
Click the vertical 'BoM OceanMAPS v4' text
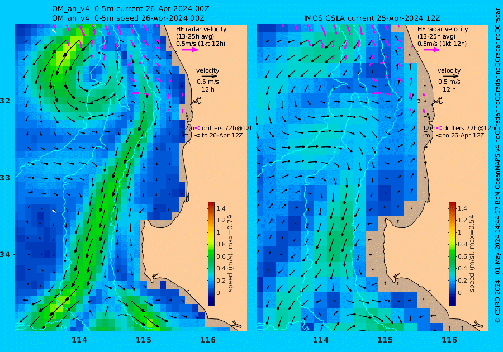coord(497,175)
